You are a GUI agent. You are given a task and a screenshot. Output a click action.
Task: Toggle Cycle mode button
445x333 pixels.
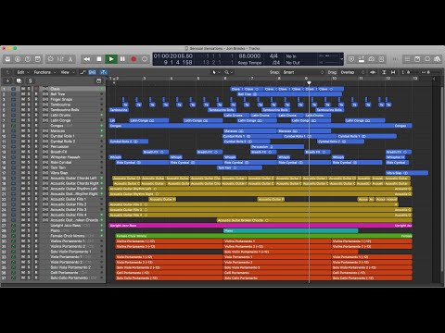(x=145, y=59)
